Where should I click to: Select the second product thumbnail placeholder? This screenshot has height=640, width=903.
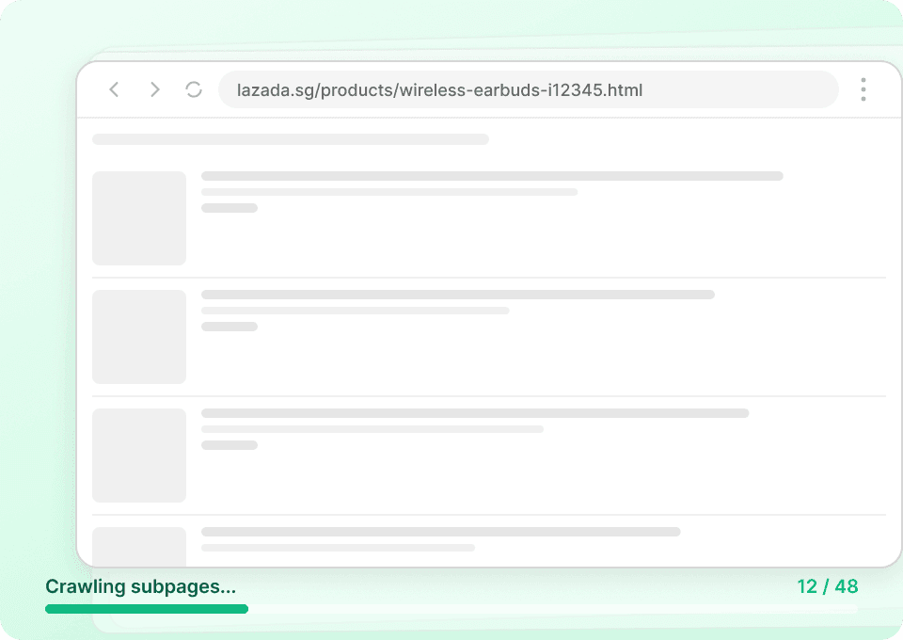click(139, 337)
